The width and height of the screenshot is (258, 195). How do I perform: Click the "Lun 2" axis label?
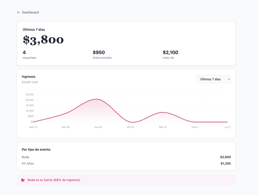(x=227, y=127)
